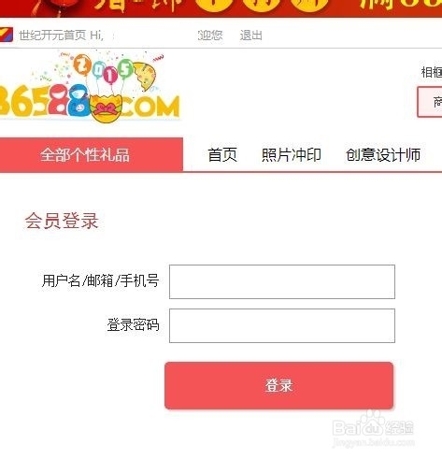The height and width of the screenshot is (459, 442).
Task: Click the 迎您 welcome text
Action: coord(210,36)
